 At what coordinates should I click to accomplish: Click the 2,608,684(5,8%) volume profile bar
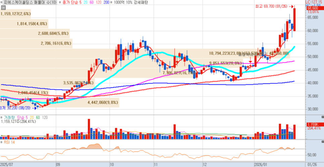[35, 34]
